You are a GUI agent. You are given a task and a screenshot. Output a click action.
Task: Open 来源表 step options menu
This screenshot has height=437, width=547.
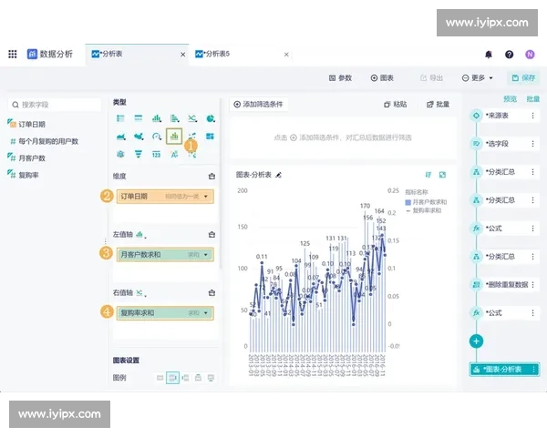pyautogui.click(x=532, y=116)
